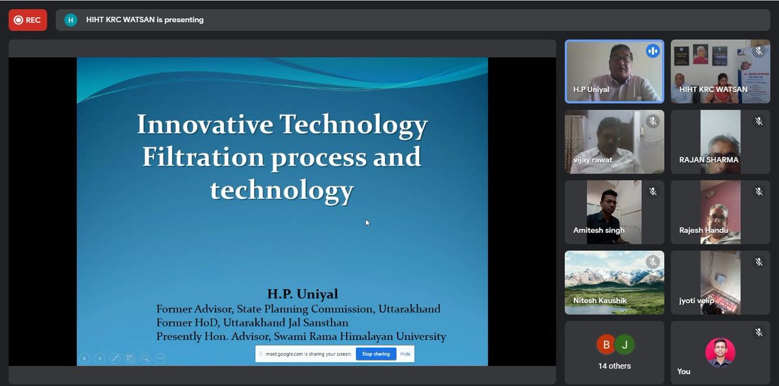
Task: Select the H.P Uniyal video tile
Action: [614, 71]
